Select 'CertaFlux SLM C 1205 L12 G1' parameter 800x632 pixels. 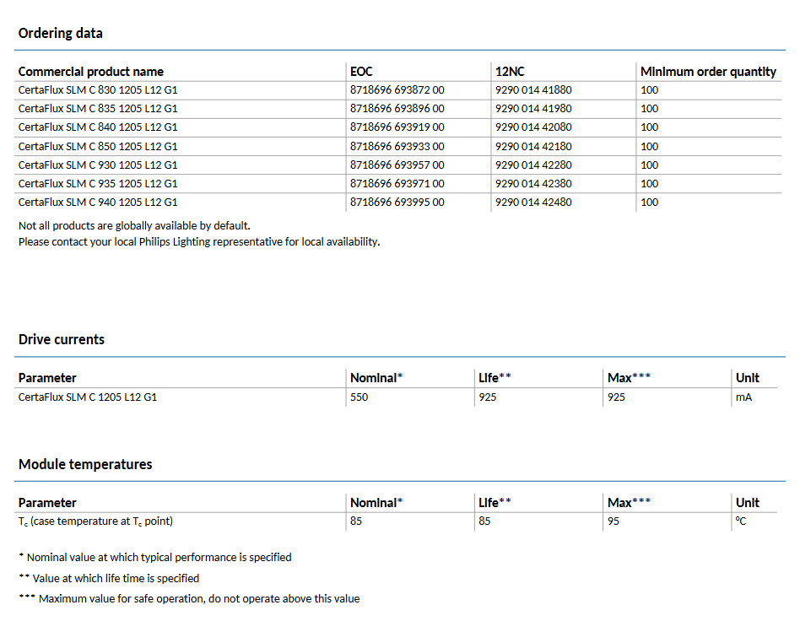click(88, 397)
